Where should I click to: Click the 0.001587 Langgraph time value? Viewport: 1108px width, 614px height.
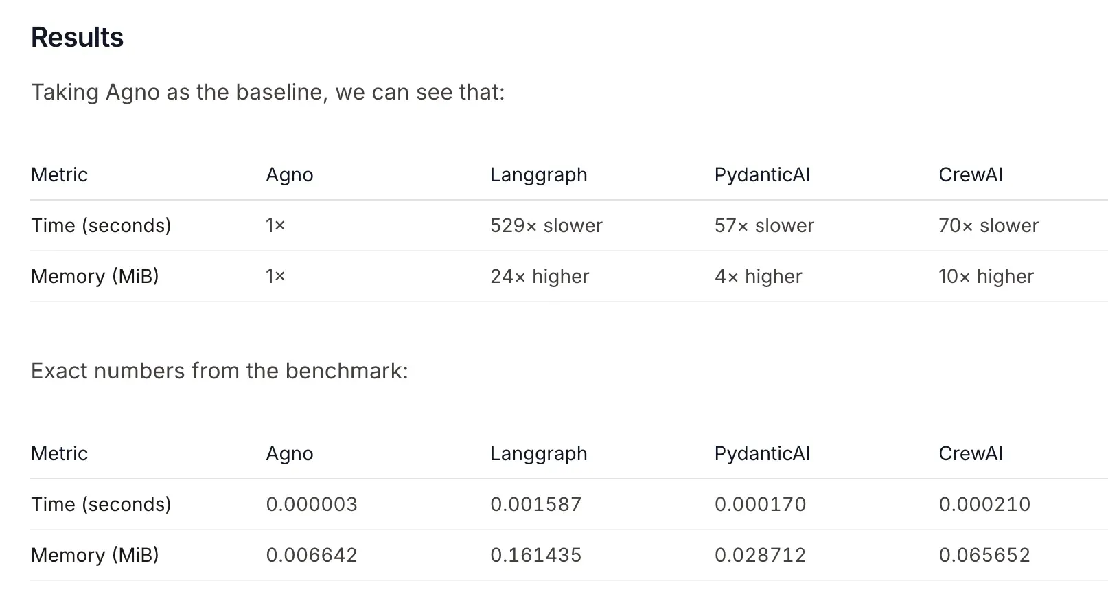(x=535, y=504)
